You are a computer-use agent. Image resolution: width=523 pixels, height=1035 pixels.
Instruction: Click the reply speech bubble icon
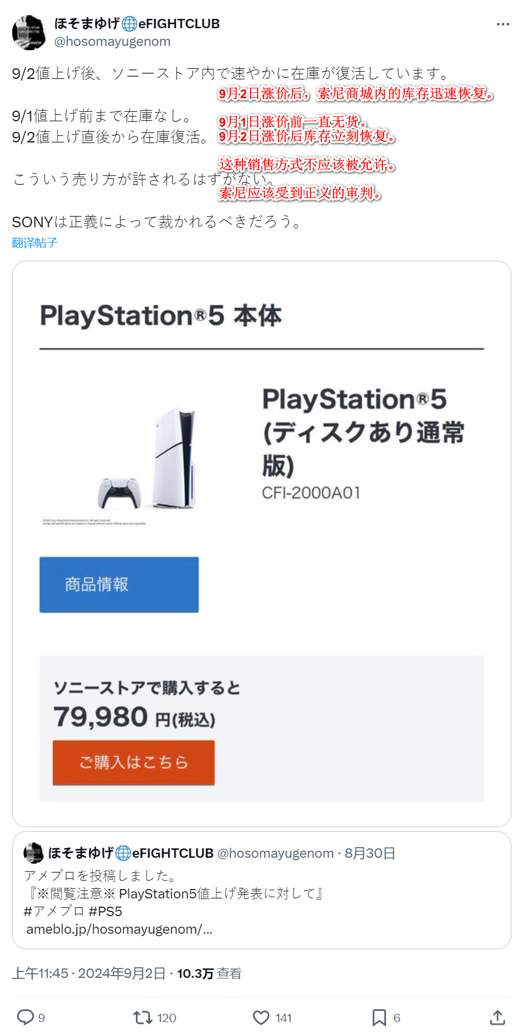[25, 1017]
